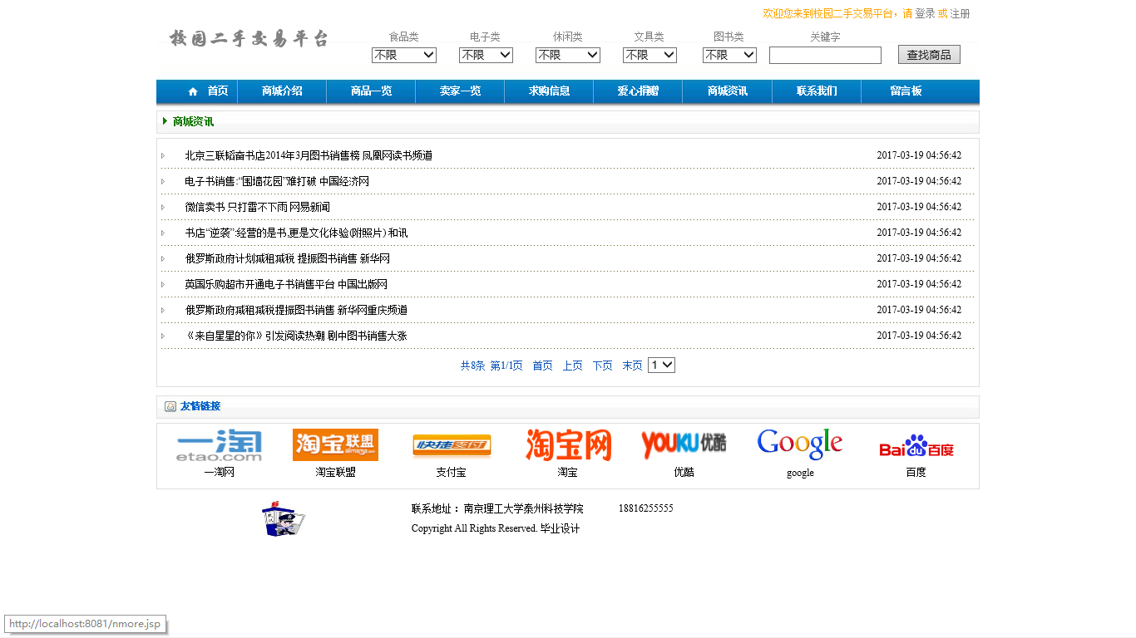Expand the 电子类 category dropdown
Screen dimensions: 1136x638
(x=486, y=55)
